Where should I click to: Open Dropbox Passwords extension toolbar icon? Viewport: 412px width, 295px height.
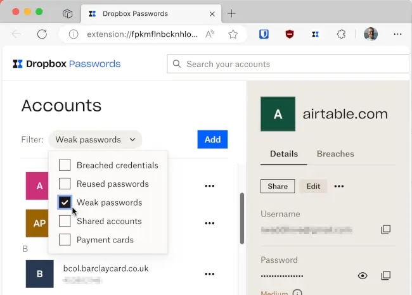coord(315,34)
